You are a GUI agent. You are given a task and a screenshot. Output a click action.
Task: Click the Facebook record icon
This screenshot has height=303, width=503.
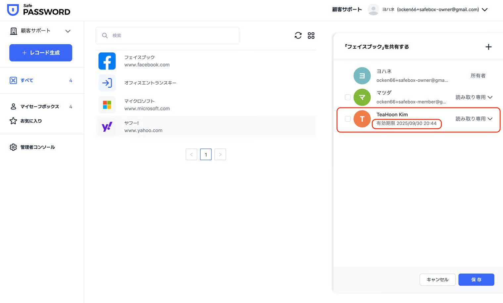tap(107, 61)
